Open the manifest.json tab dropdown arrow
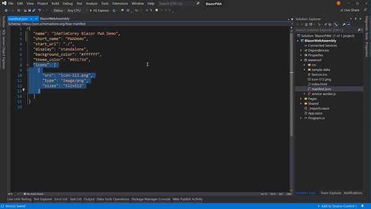Screen dimensions: 371x209 [x=31, y=19]
